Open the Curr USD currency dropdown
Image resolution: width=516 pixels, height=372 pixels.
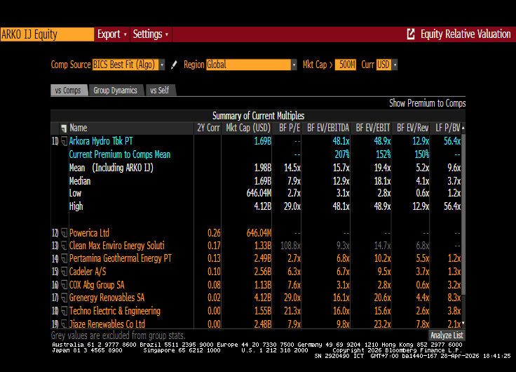point(387,65)
